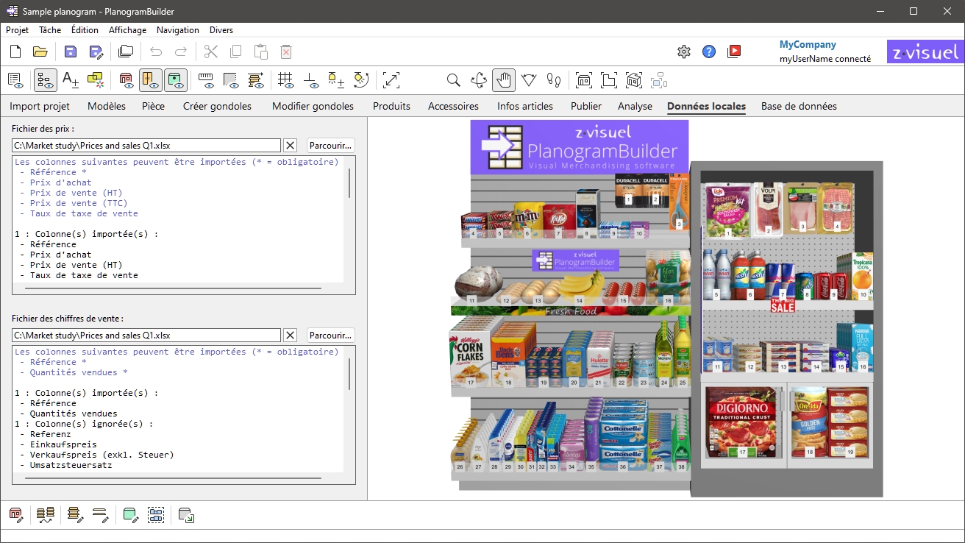Click the stacked windows project list icon

click(x=126, y=52)
